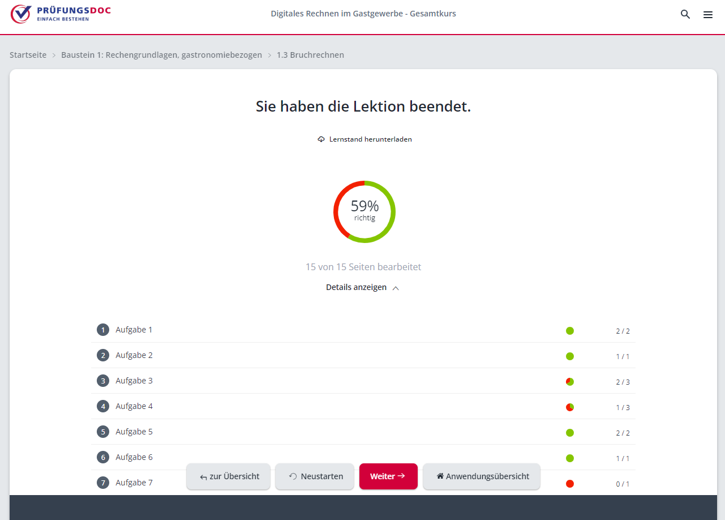Continue with the red Weiter button
The height and width of the screenshot is (520, 725).
coord(388,476)
